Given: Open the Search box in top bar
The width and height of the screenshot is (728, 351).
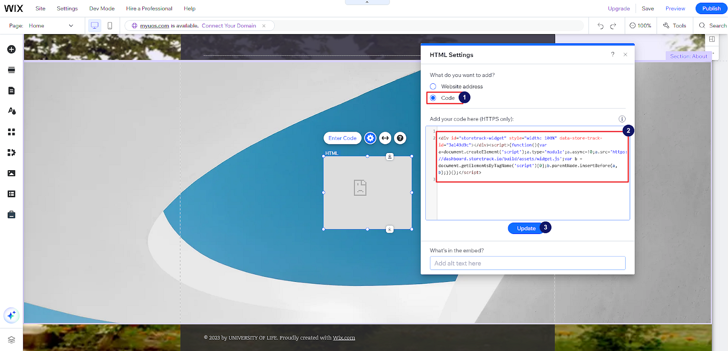Looking at the screenshot, I should coord(713,26).
